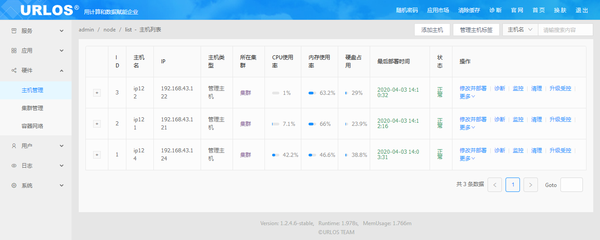Click the Goto page number input

pyautogui.click(x=571, y=185)
